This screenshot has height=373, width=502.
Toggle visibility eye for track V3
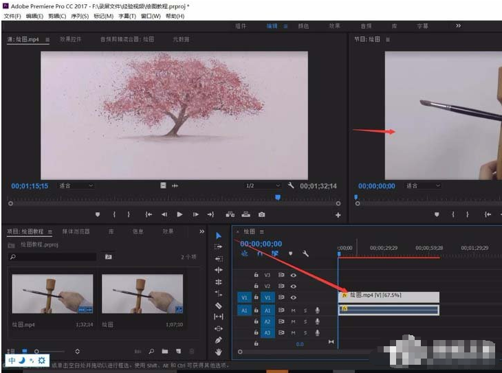point(293,275)
